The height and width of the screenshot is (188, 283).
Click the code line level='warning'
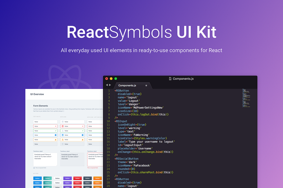[x=130, y=128]
